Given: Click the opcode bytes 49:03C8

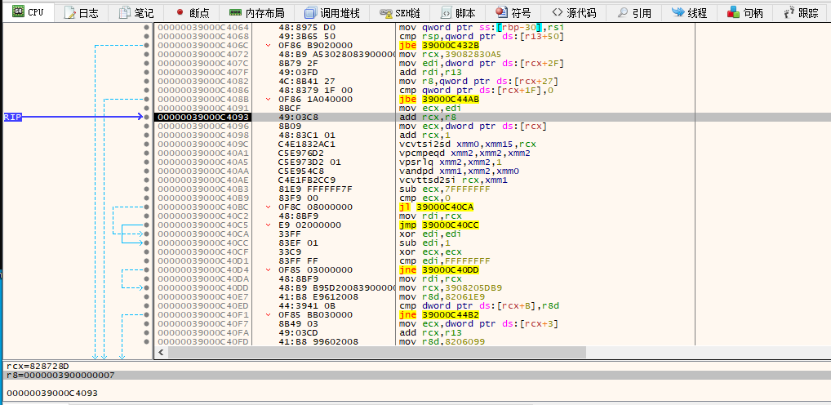Looking at the screenshot, I should pos(297,117).
